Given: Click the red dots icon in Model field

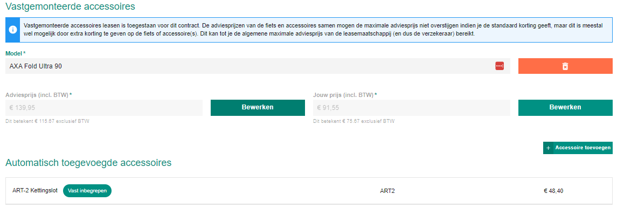Looking at the screenshot, I should 500,66.
